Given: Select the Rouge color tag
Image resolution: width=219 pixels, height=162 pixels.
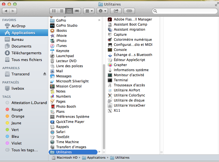Looking at the screenshot, I should click(17, 109).
